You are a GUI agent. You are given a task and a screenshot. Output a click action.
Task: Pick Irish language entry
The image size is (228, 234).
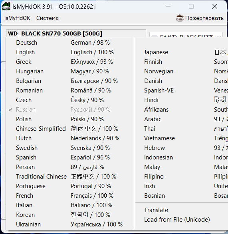click(182, 186)
